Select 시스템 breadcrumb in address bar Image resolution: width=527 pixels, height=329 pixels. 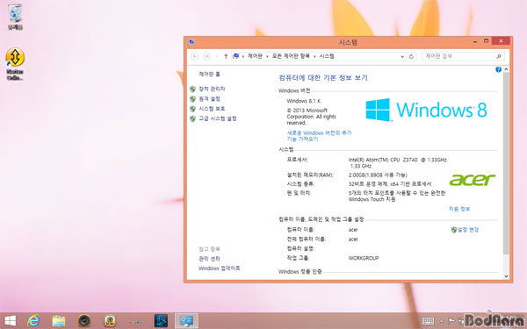click(327, 56)
